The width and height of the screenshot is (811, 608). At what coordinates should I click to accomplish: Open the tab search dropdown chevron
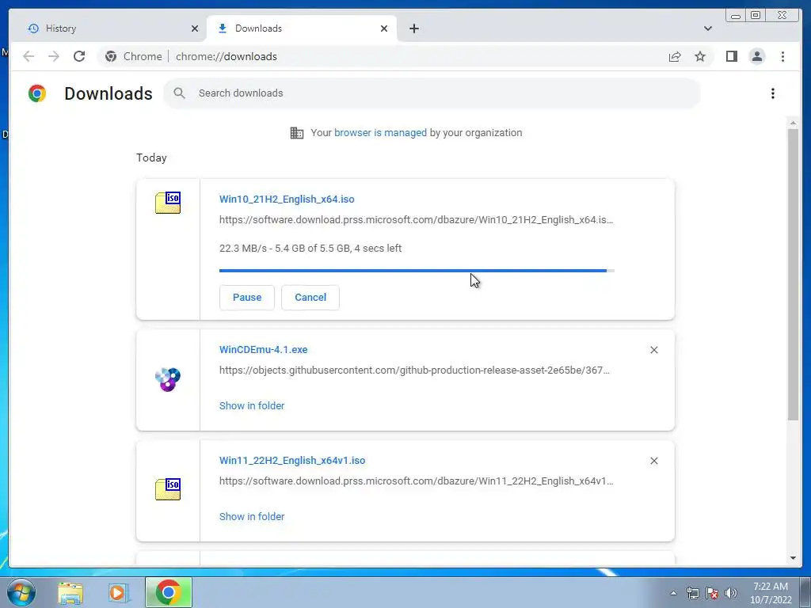coord(707,28)
